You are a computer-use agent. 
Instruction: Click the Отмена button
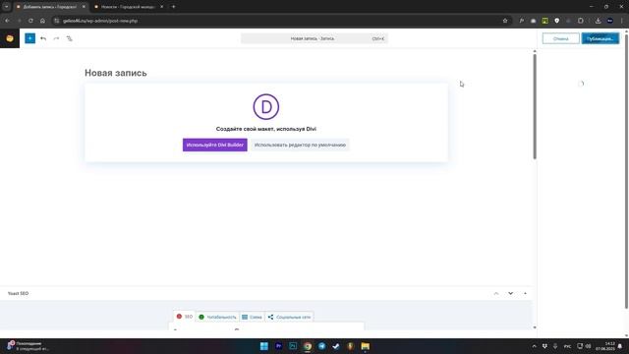point(560,38)
